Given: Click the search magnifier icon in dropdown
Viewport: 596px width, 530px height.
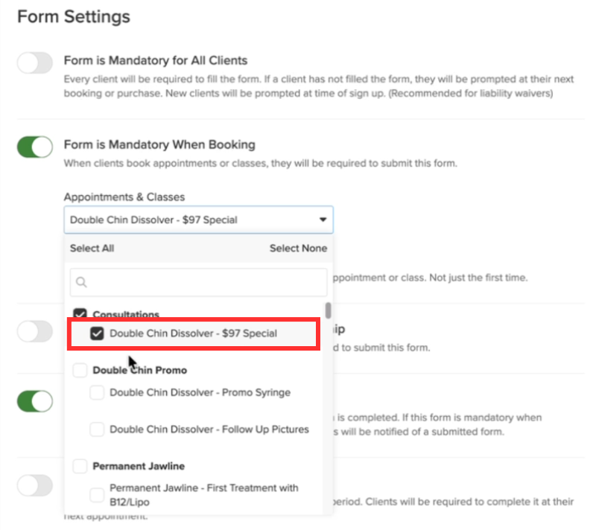Looking at the screenshot, I should click(x=81, y=283).
